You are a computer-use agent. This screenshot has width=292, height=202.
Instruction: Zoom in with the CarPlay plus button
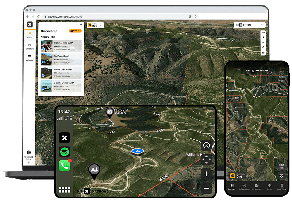206,174
